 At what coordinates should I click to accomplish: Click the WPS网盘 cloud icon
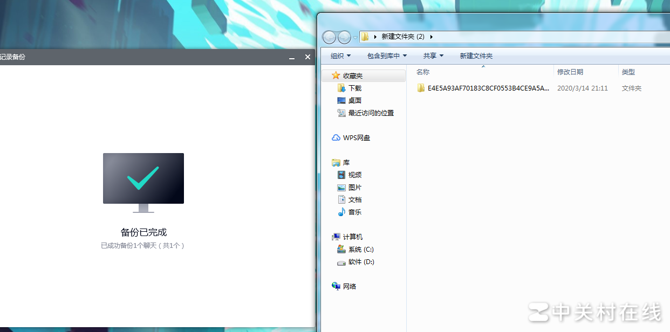tap(336, 138)
